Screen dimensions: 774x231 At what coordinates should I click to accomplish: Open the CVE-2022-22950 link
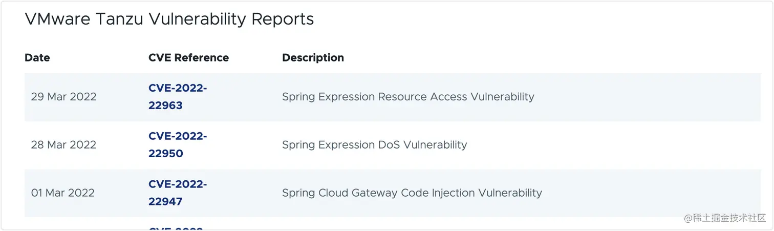(177, 145)
